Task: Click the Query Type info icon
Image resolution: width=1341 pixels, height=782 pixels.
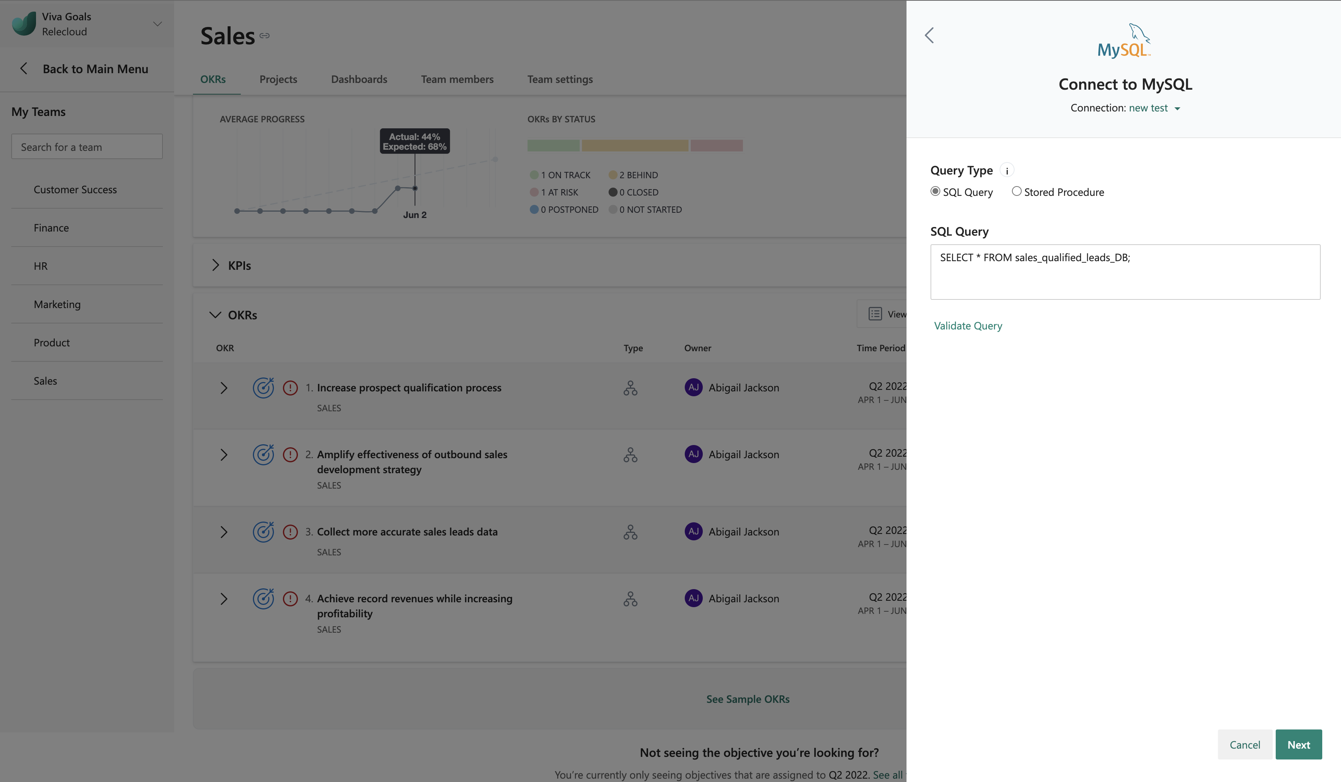Action: [x=1007, y=171]
